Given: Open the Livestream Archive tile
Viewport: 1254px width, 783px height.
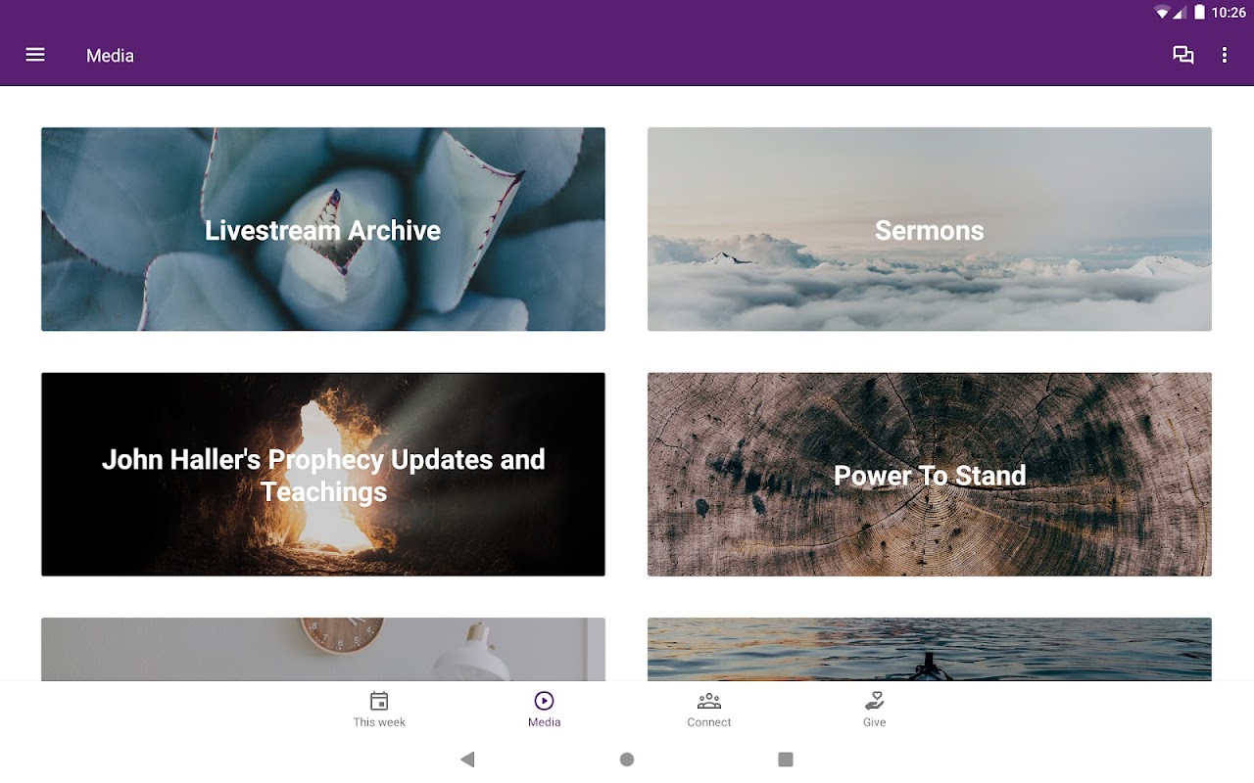Looking at the screenshot, I should click(x=323, y=229).
